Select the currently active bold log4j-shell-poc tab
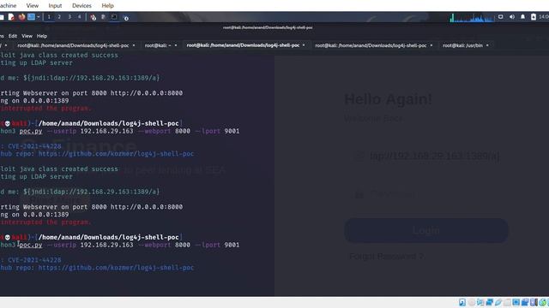The height and width of the screenshot is (308, 549). pos(243,45)
